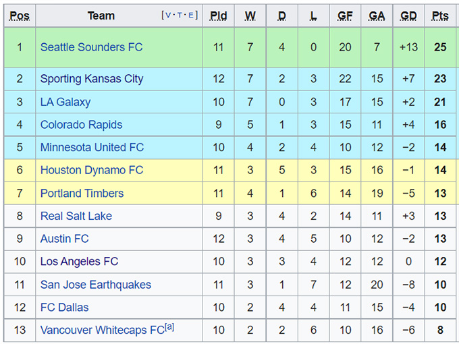The image size is (459, 344).
Task: Click the E (edit) template link
Action: coord(192,16)
